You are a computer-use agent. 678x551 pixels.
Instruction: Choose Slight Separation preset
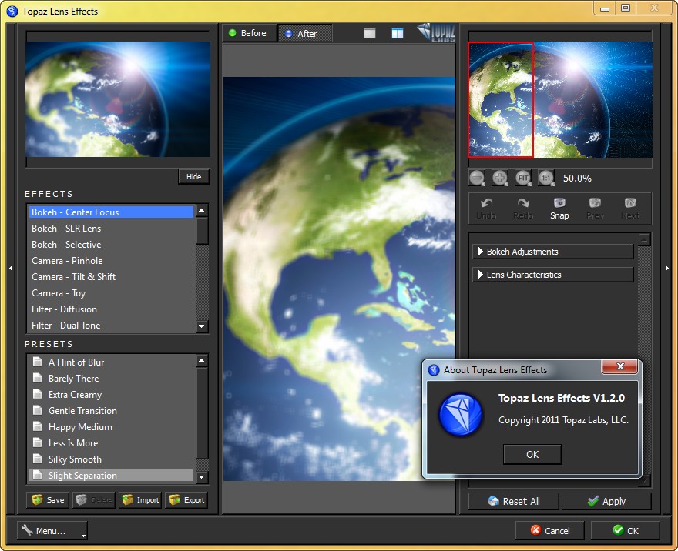point(111,476)
